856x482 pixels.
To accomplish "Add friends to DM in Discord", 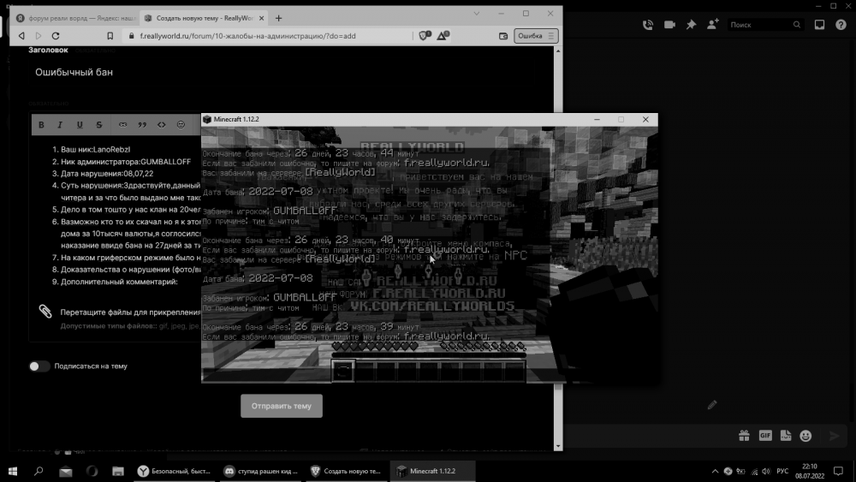I will point(713,25).
